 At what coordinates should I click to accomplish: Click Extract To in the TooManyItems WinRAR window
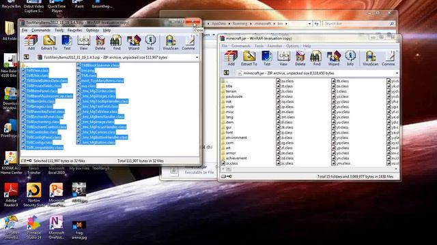(49, 42)
